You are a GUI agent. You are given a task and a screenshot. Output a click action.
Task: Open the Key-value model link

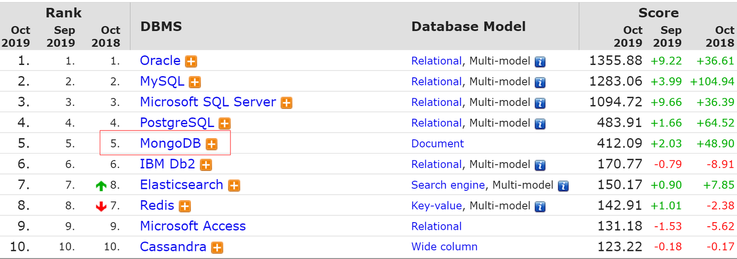[x=437, y=206]
